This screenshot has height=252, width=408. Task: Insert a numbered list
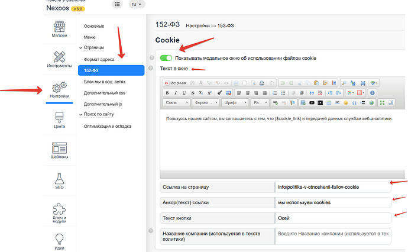tap(274, 93)
